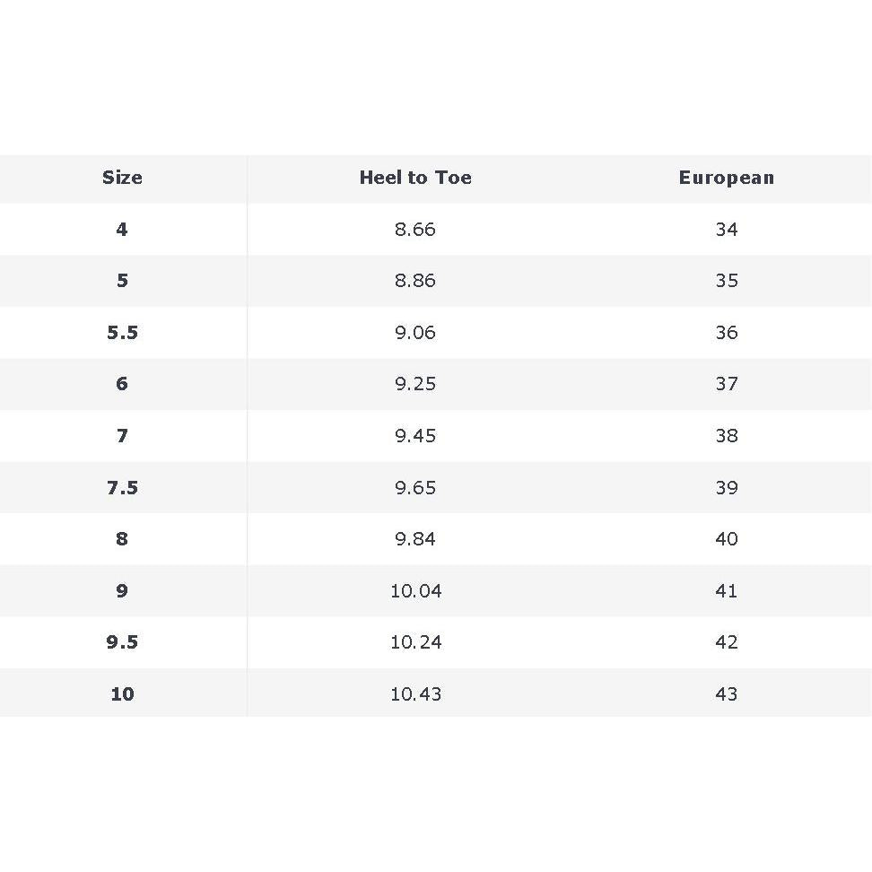Click the size 7.5 row label
This screenshot has height=872, width=872.
122,488
